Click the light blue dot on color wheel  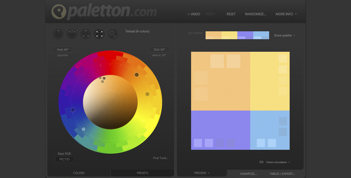click(x=83, y=129)
